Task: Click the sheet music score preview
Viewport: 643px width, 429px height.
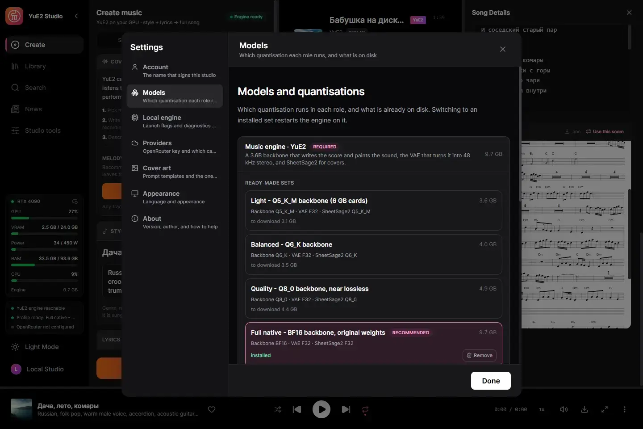Action: 576,235
